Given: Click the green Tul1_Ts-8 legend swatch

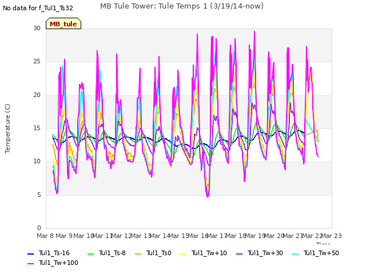Looking at the screenshot, I should [90, 253].
